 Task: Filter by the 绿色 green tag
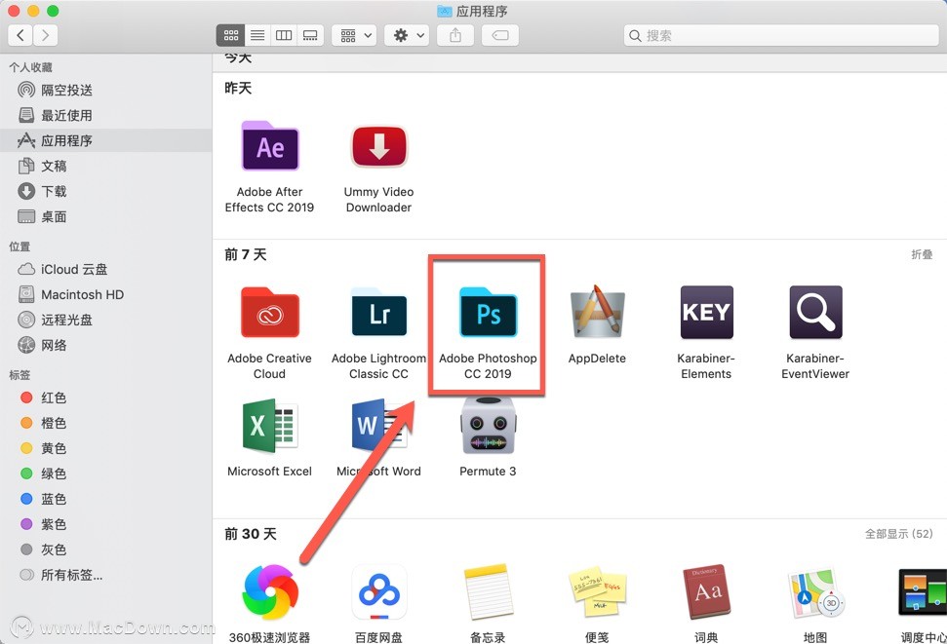pyautogui.click(x=105, y=474)
